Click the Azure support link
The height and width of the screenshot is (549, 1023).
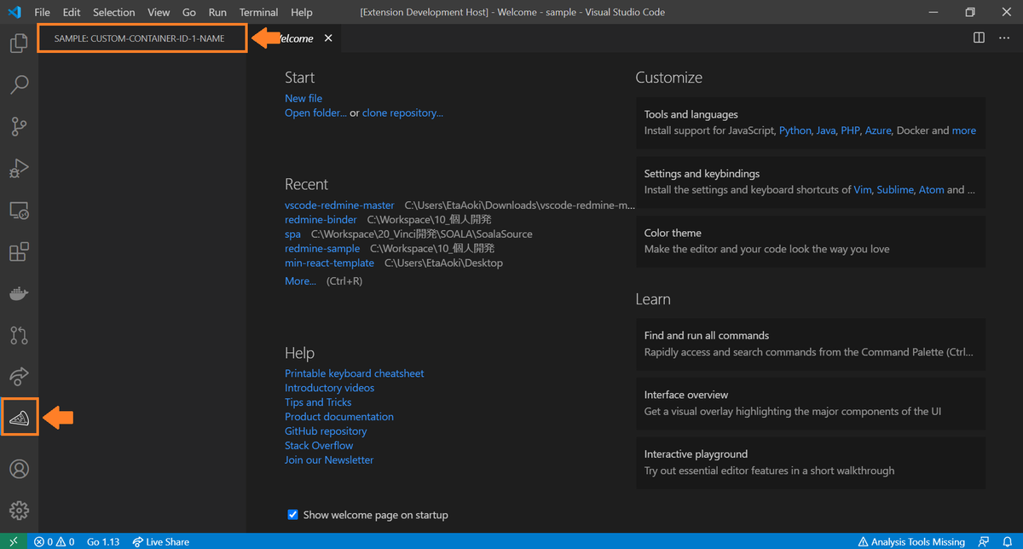pos(878,130)
